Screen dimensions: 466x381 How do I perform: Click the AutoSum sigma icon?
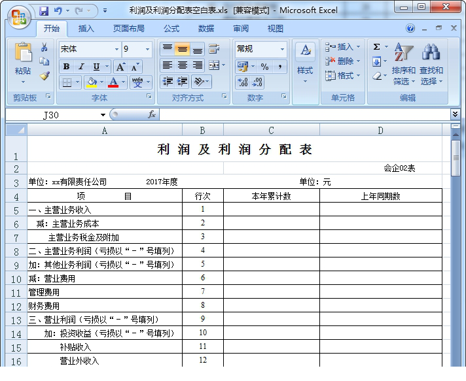tap(376, 47)
